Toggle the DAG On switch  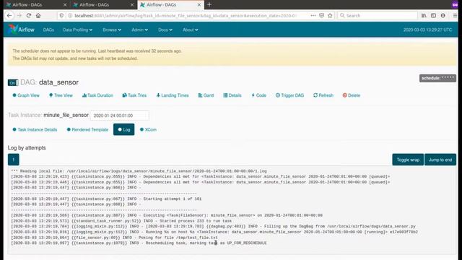click(x=13, y=83)
